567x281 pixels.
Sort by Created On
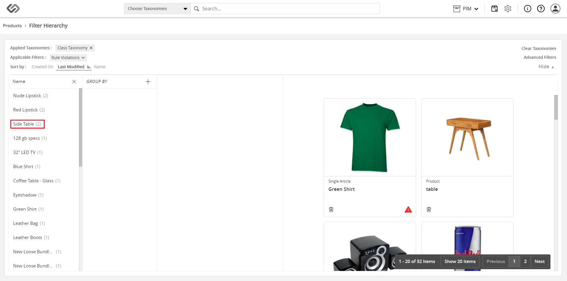point(43,67)
